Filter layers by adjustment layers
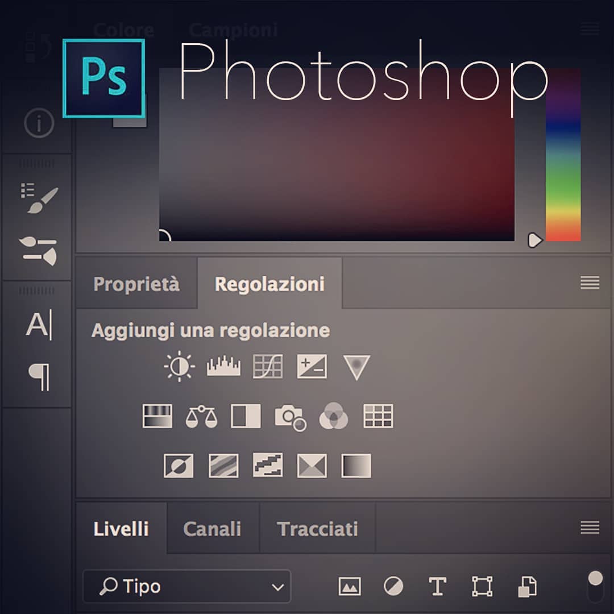 tap(393, 586)
